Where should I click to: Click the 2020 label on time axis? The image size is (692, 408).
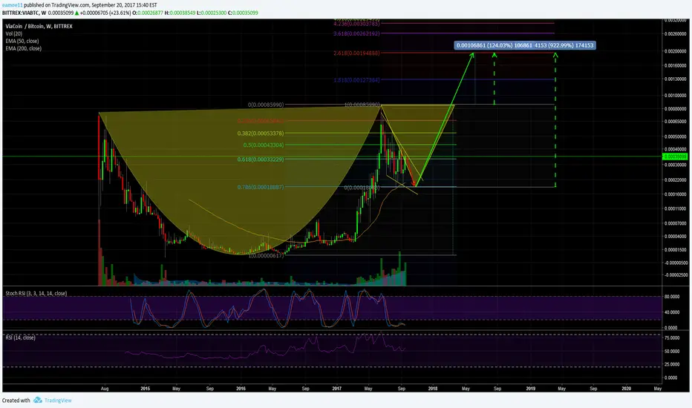click(626, 389)
